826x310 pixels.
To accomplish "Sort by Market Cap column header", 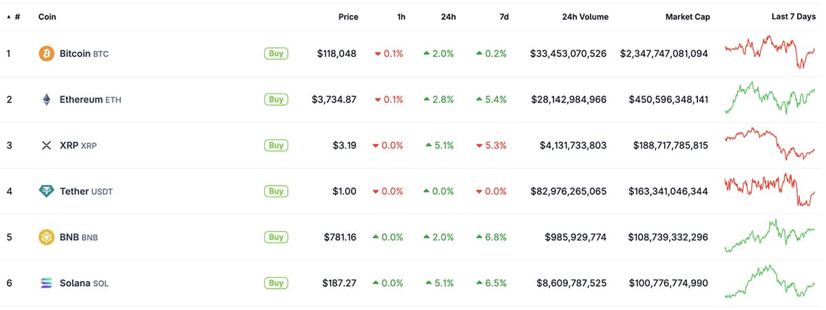I will click(x=687, y=16).
